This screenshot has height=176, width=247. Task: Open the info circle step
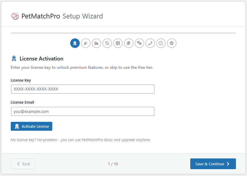click(x=161, y=43)
